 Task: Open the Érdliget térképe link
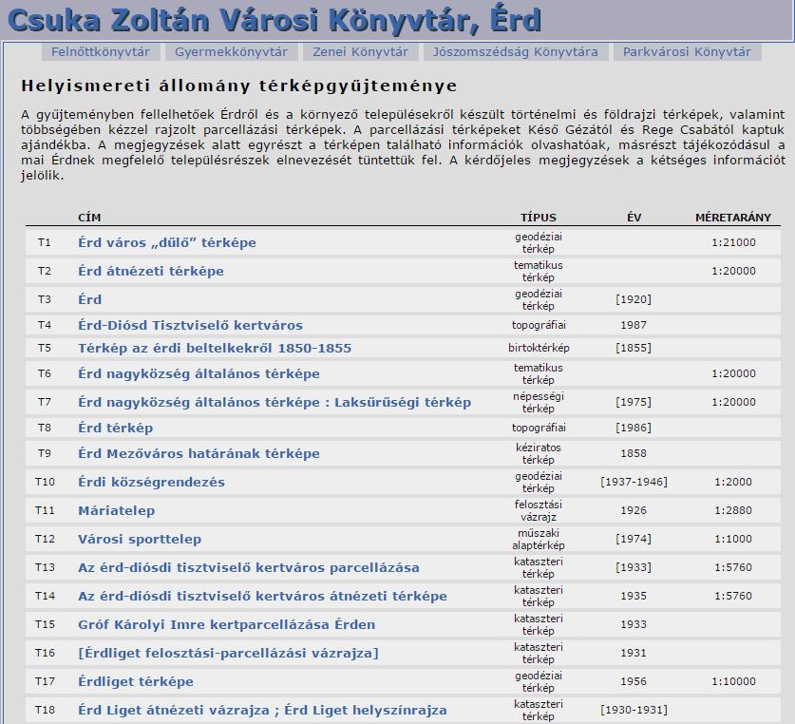(x=136, y=681)
